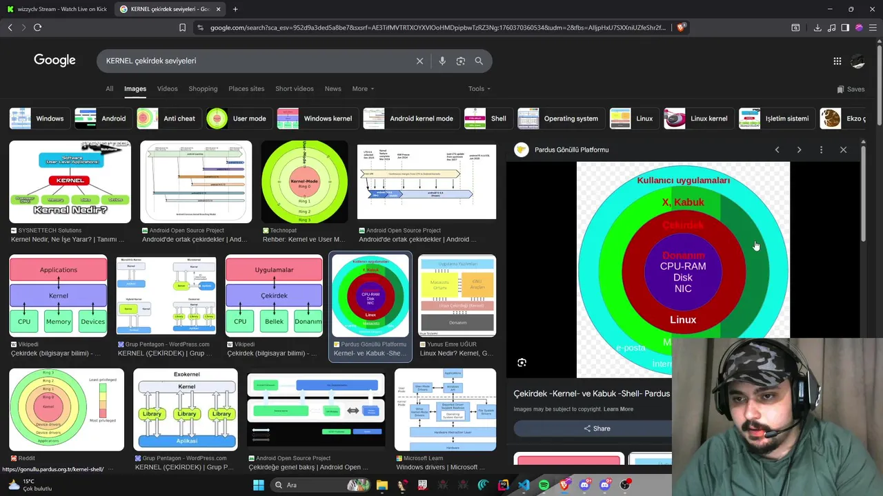This screenshot has height=496, width=883.
Task: Expand the Tools dropdown
Action: pyautogui.click(x=479, y=89)
